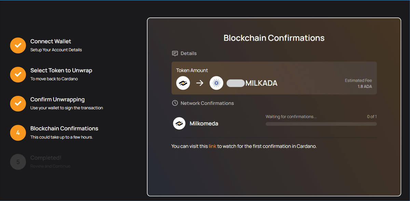Click the blurred token amount value
The image size is (410, 201).
tap(236, 83)
